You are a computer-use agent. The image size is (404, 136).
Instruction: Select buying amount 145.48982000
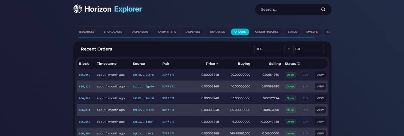click(240, 133)
